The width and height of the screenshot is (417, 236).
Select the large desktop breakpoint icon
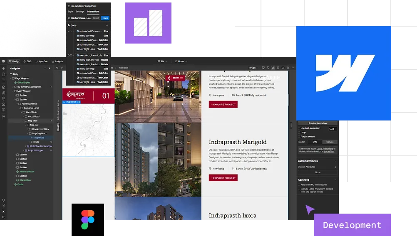pyautogui.click(x=263, y=68)
